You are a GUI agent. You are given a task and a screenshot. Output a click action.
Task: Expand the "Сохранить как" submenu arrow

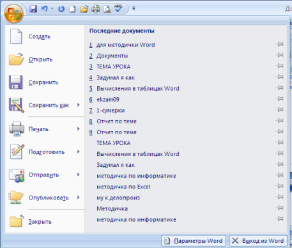pos(79,105)
